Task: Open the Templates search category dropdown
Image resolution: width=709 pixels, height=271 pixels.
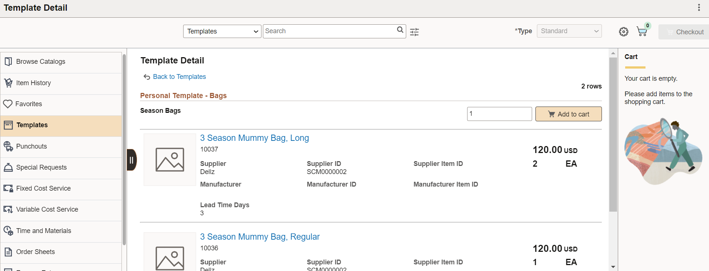Action: [222, 31]
